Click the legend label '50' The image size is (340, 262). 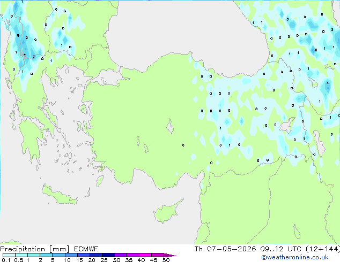coord(166,260)
